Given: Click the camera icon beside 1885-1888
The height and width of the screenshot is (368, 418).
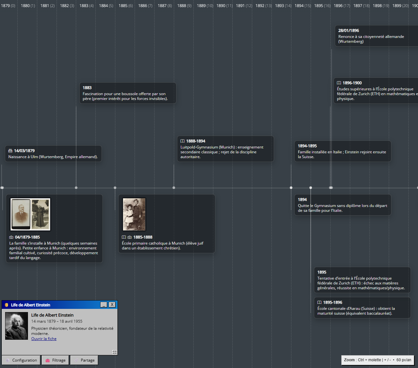Looking at the screenshot, I should tap(129, 237).
